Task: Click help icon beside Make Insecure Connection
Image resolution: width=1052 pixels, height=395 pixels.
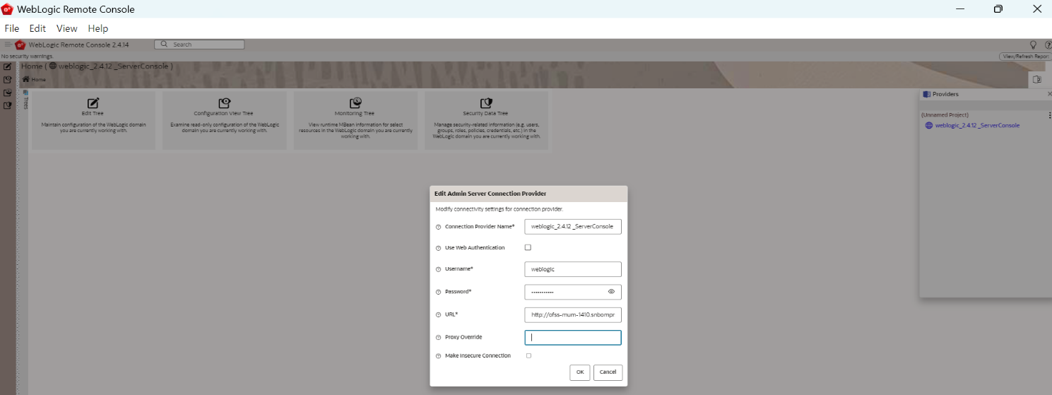Action: (438, 356)
